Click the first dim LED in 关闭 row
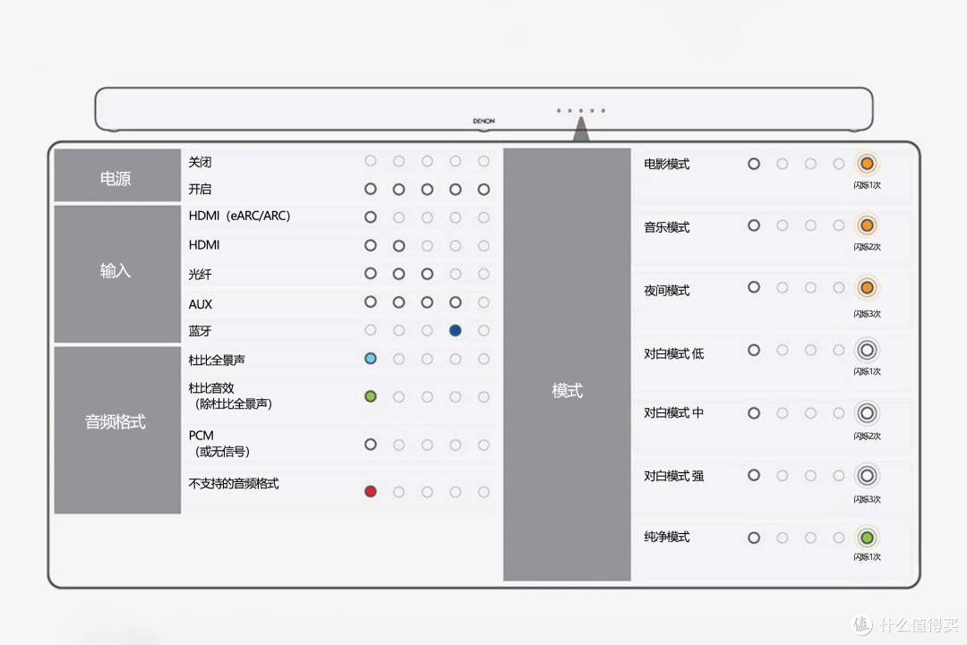The height and width of the screenshot is (645, 967). [x=370, y=161]
